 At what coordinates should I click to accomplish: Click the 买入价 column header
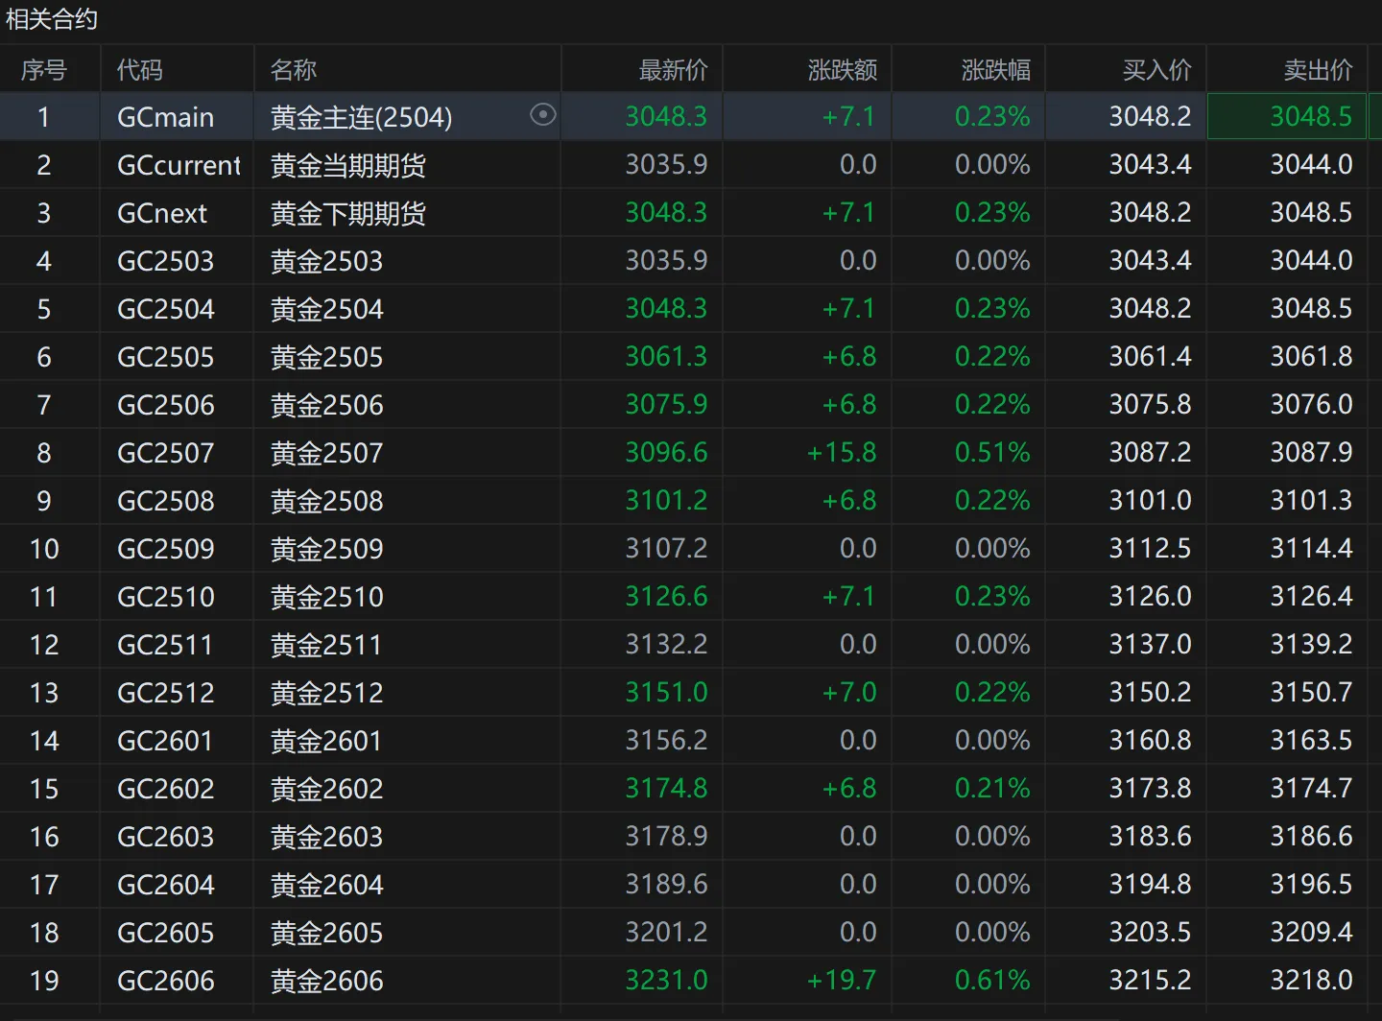[x=1156, y=70]
